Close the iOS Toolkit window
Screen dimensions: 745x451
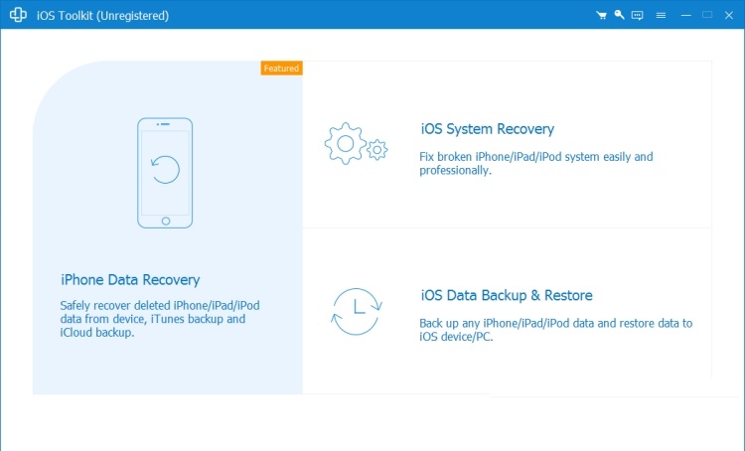pyautogui.click(x=729, y=15)
